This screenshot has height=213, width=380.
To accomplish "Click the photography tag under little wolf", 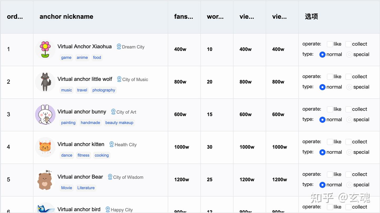I will click(x=104, y=90).
